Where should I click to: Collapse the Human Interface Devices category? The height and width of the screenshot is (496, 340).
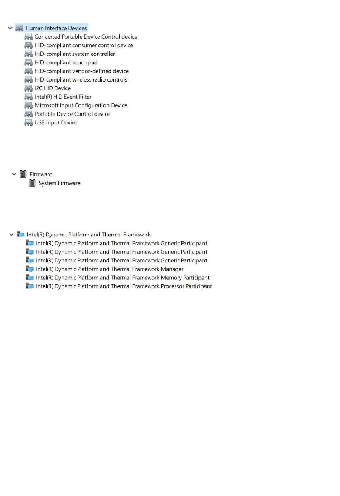(10, 28)
